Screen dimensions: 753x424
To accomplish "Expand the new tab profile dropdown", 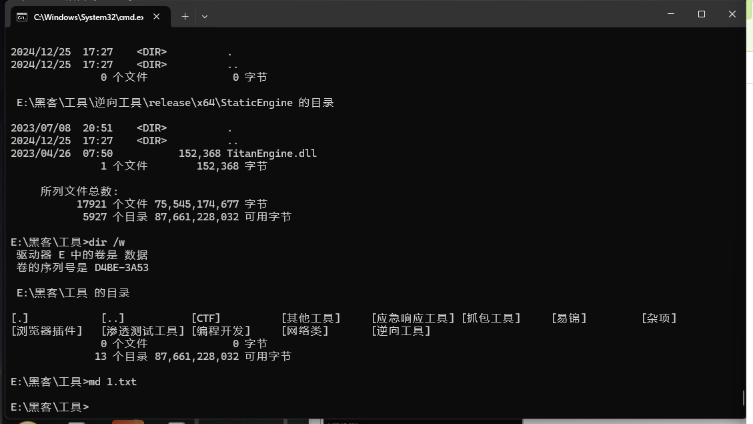I will coord(205,16).
